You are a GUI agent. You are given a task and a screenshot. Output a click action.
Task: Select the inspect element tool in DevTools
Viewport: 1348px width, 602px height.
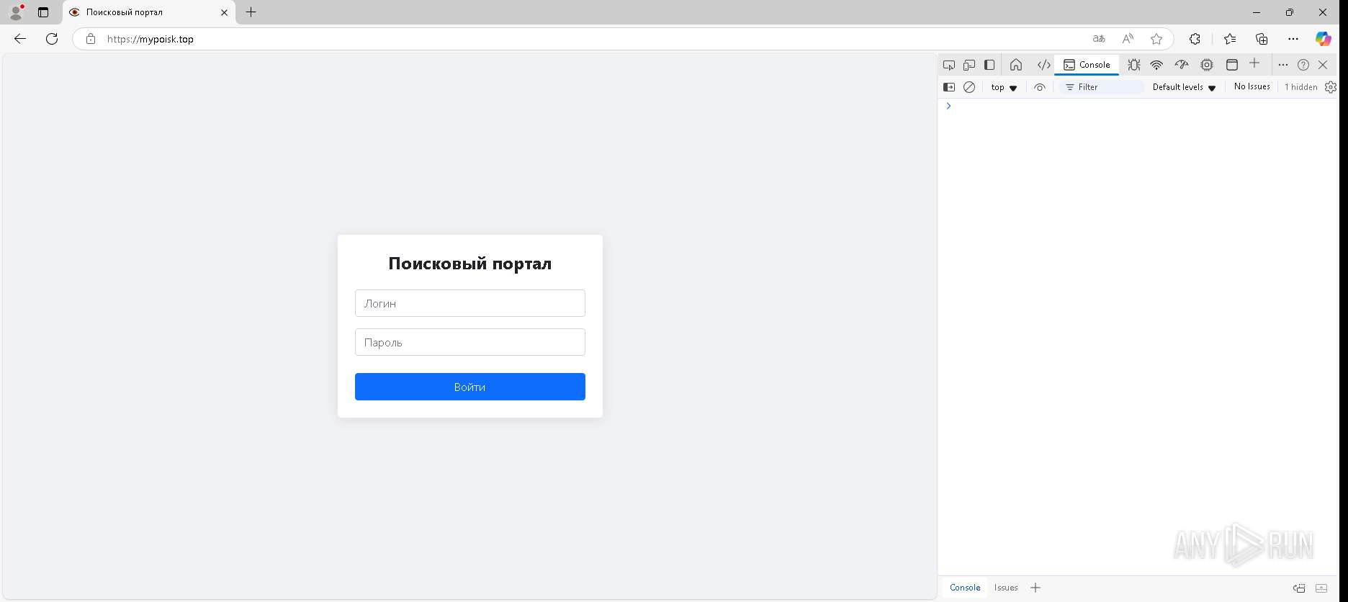(x=949, y=65)
